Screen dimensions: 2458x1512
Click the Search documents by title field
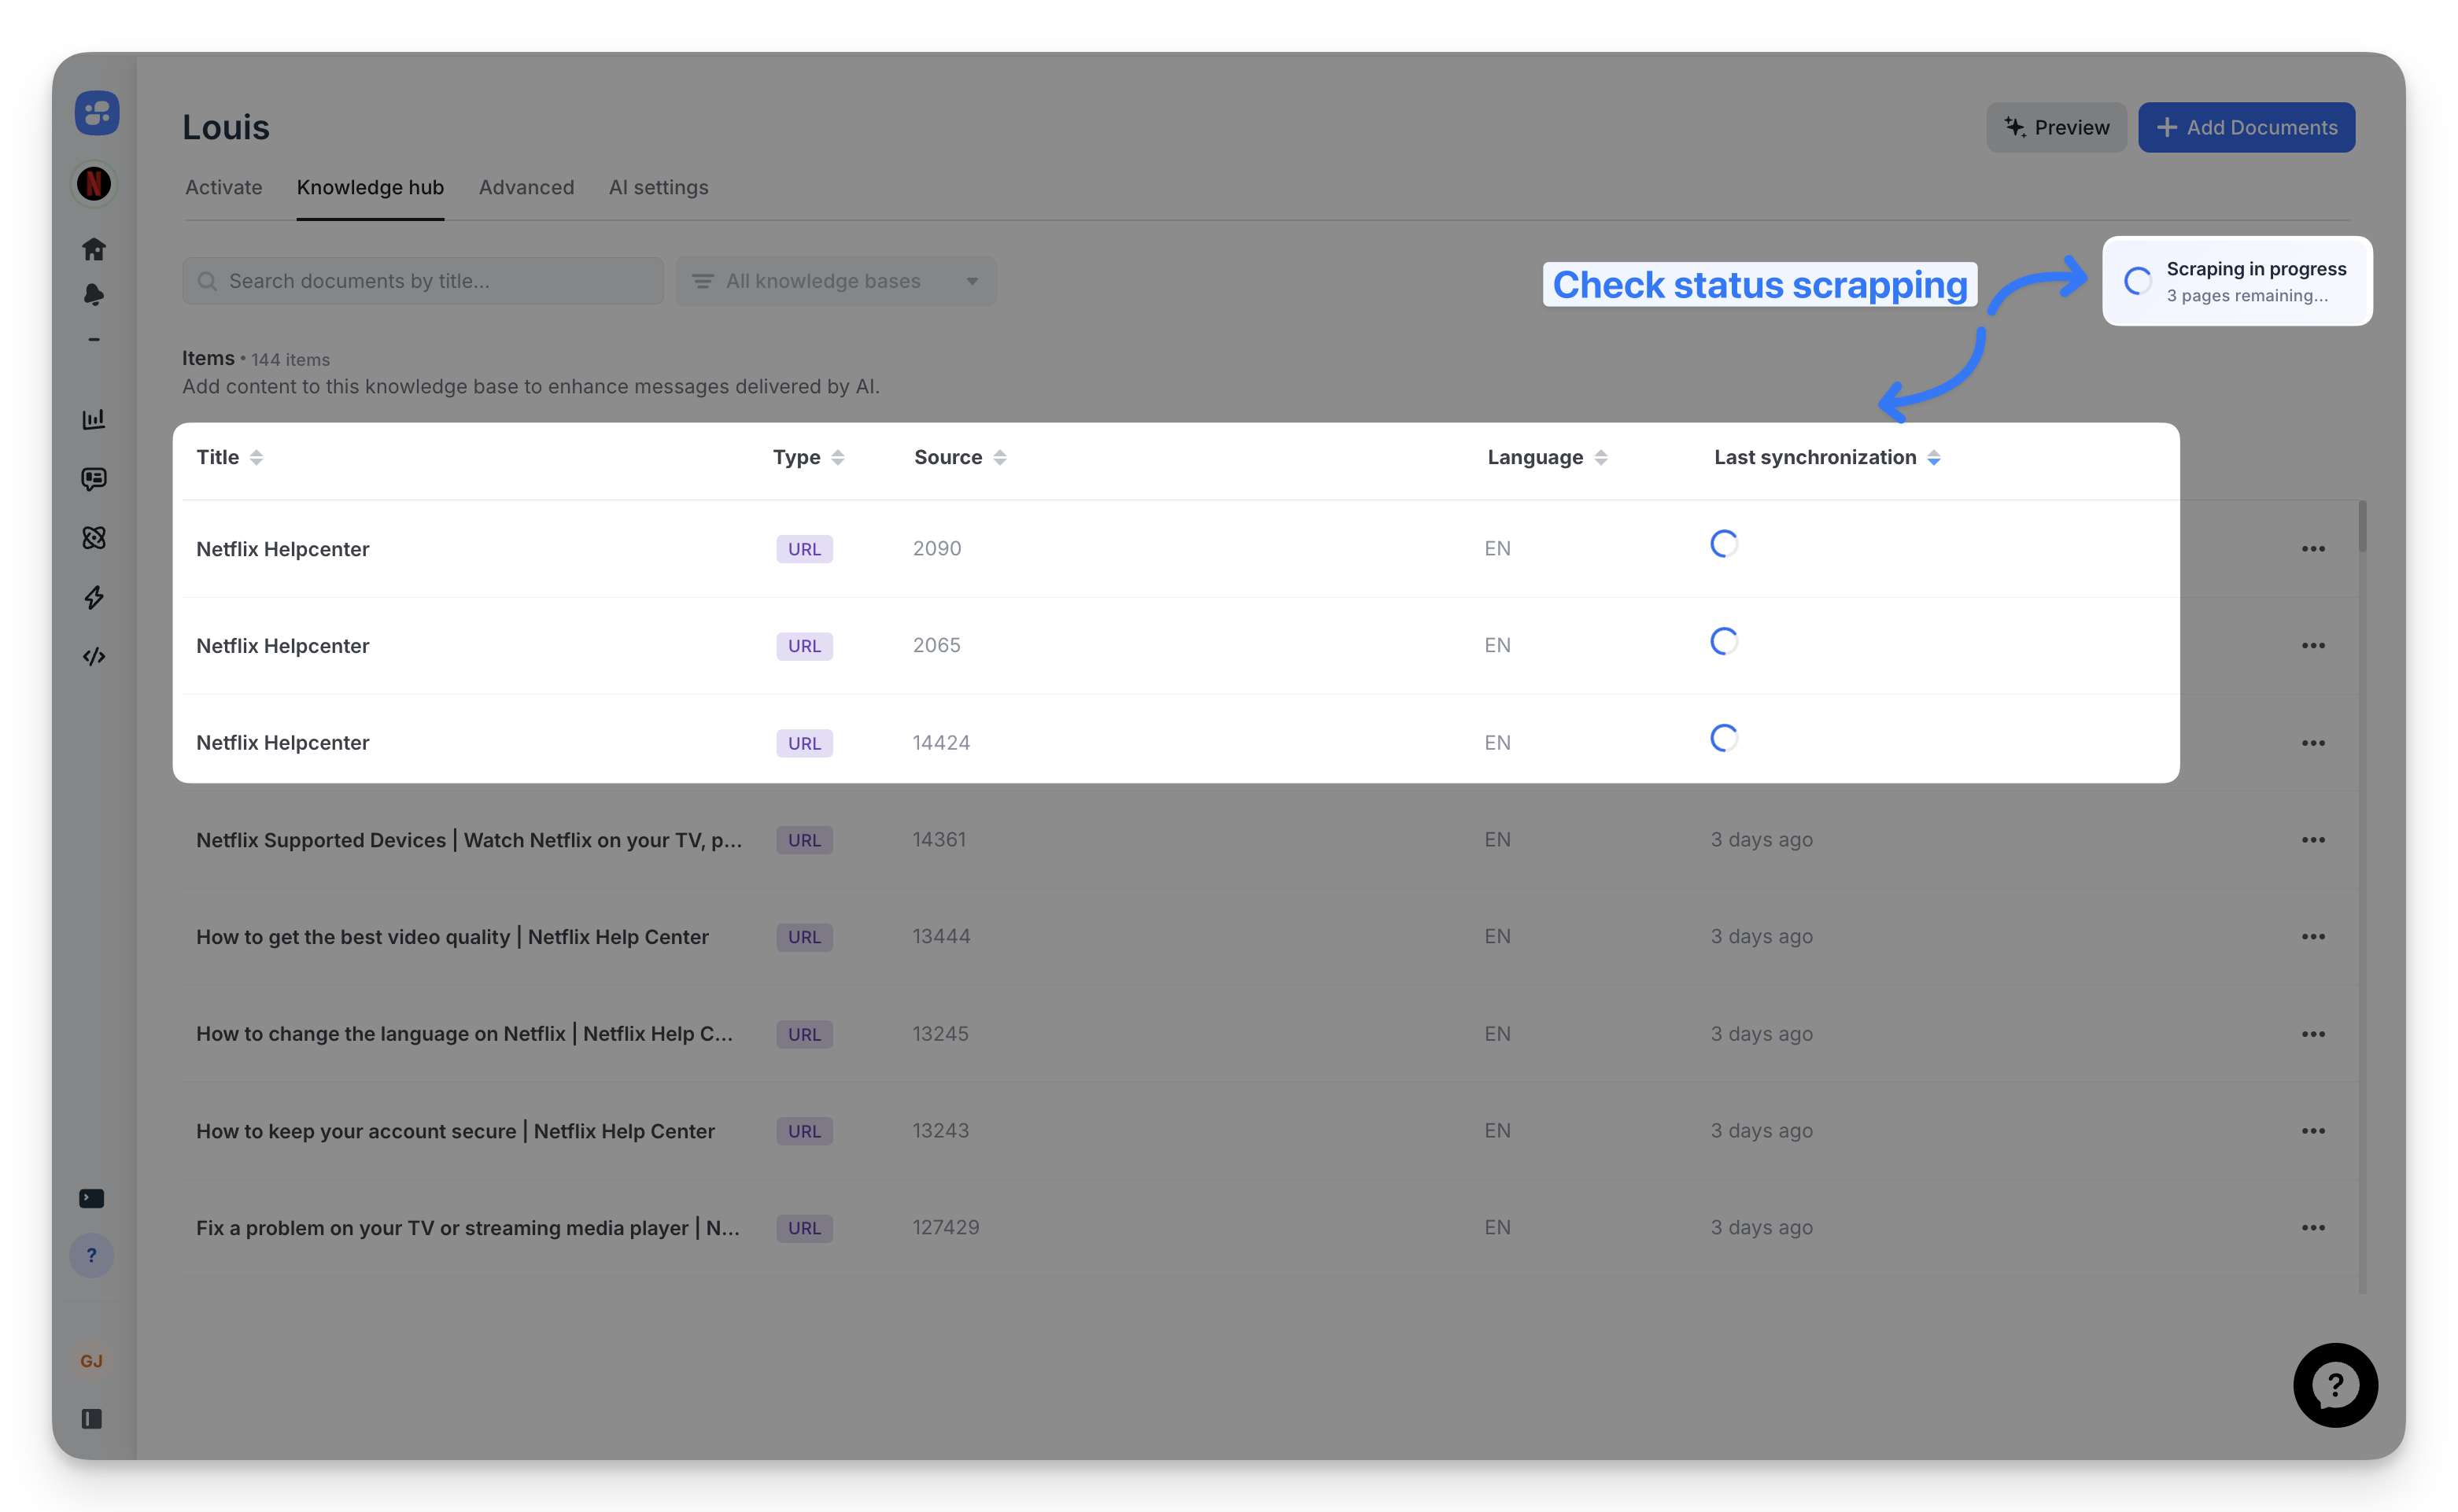pos(423,282)
